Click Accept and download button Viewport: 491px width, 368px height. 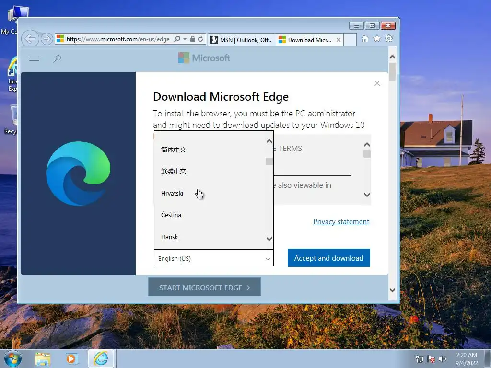329,258
